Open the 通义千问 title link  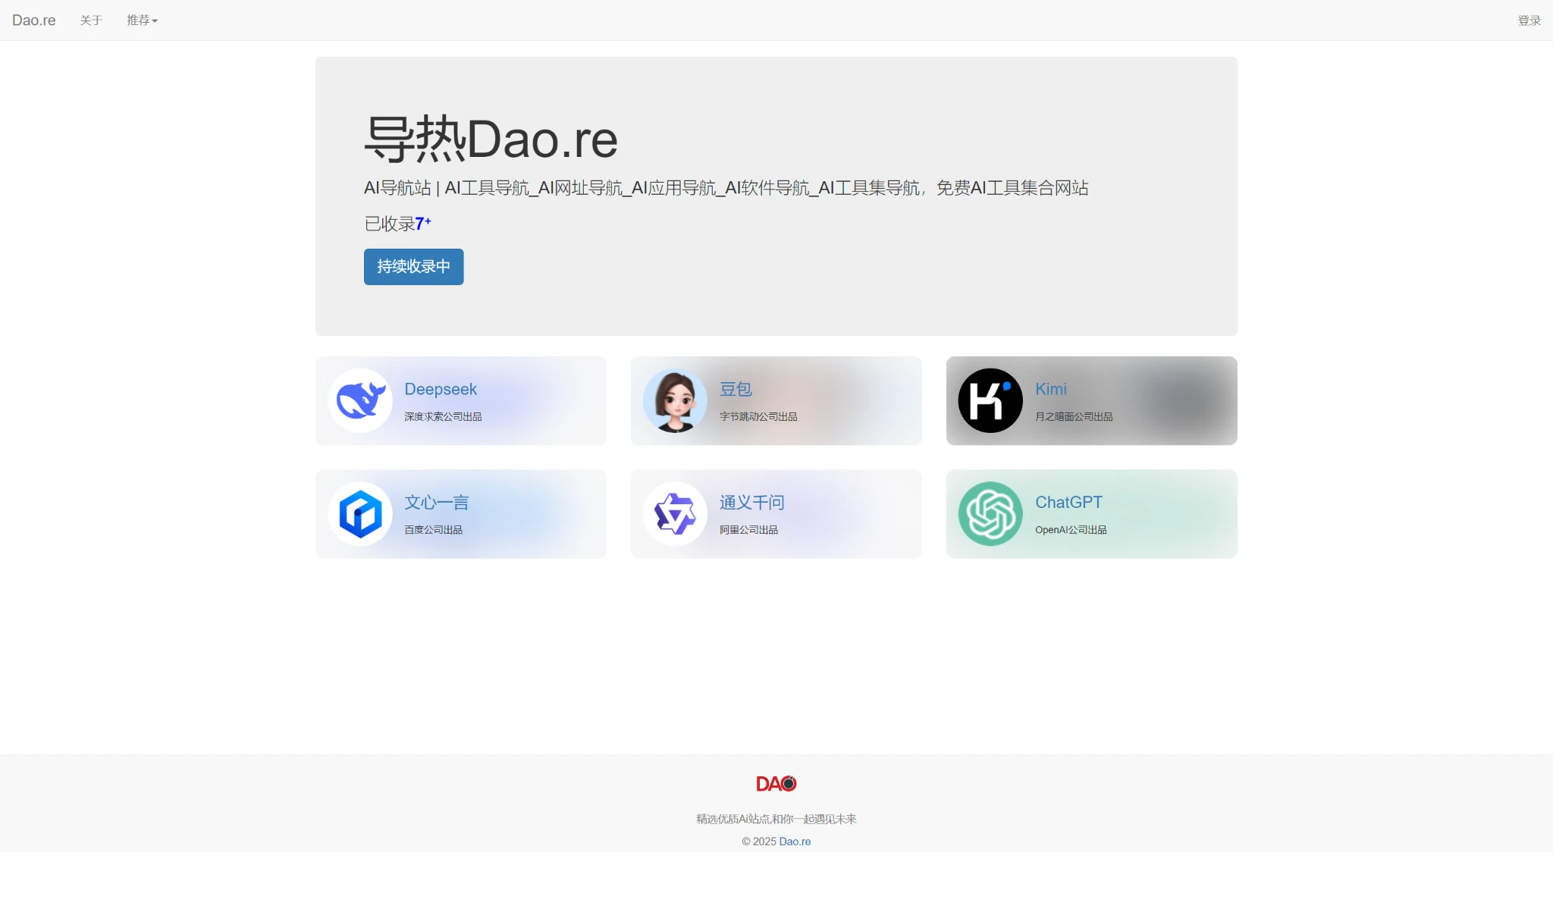[751, 502]
